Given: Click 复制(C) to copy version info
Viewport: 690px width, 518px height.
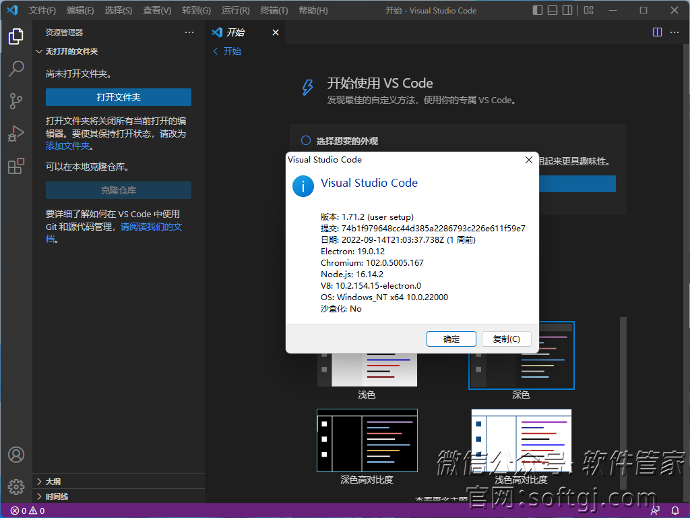Looking at the screenshot, I should [x=507, y=339].
